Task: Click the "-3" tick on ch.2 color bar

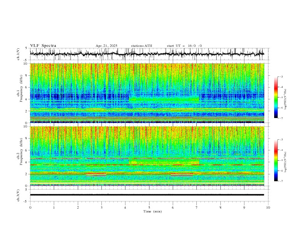Action: pos(281,140)
